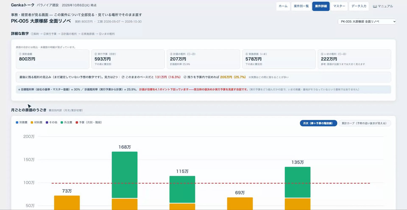This screenshot has height=210, width=407.
Task: Click the PK-005 大原様邸 全面リノベ heading
Action: pos(41,21)
